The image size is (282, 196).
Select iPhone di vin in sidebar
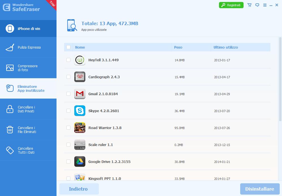(28, 29)
